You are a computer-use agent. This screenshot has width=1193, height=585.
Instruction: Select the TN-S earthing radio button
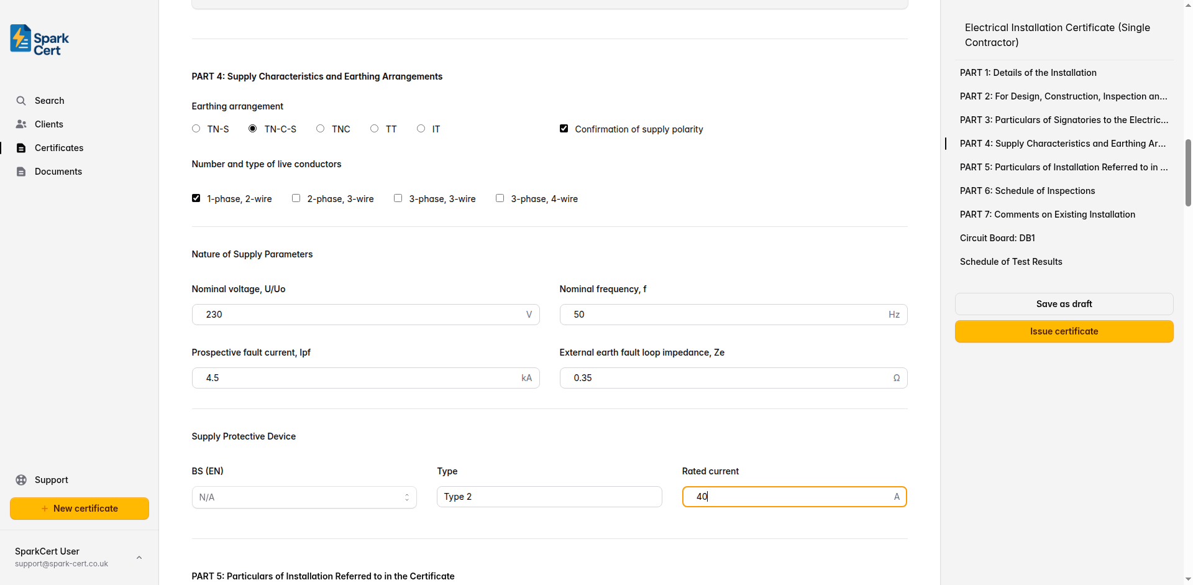click(196, 129)
